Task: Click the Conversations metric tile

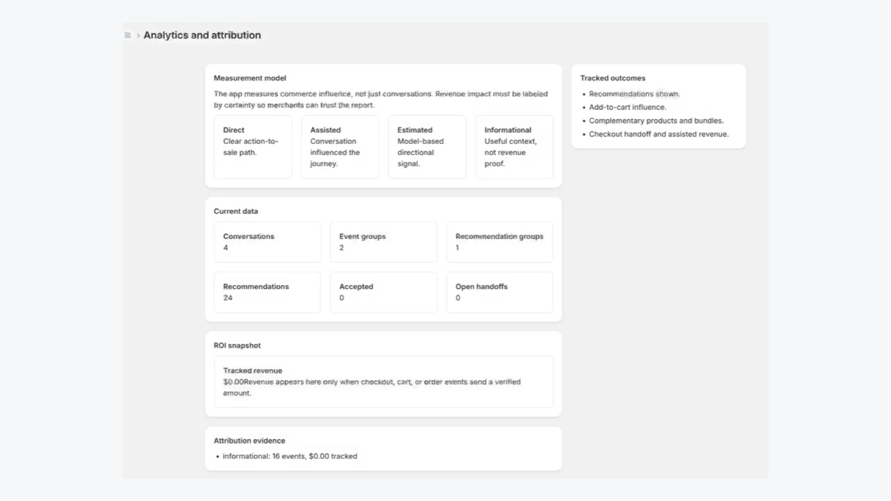Action: pos(267,242)
